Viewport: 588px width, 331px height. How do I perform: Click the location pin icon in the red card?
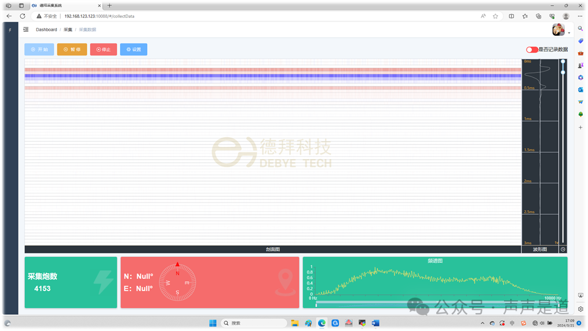tap(286, 282)
